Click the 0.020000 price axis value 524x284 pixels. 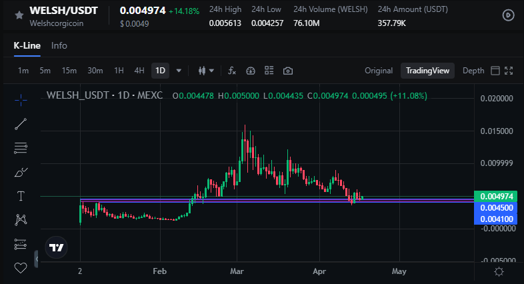(x=496, y=99)
